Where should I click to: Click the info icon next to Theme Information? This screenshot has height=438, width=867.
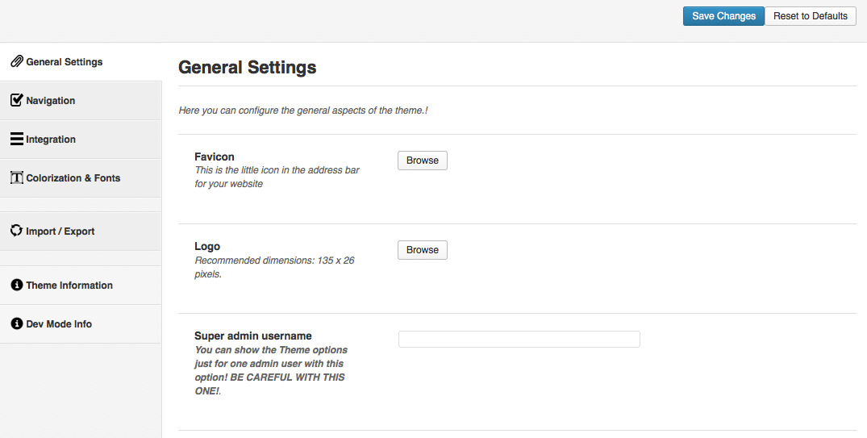click(x=17, y=285)
